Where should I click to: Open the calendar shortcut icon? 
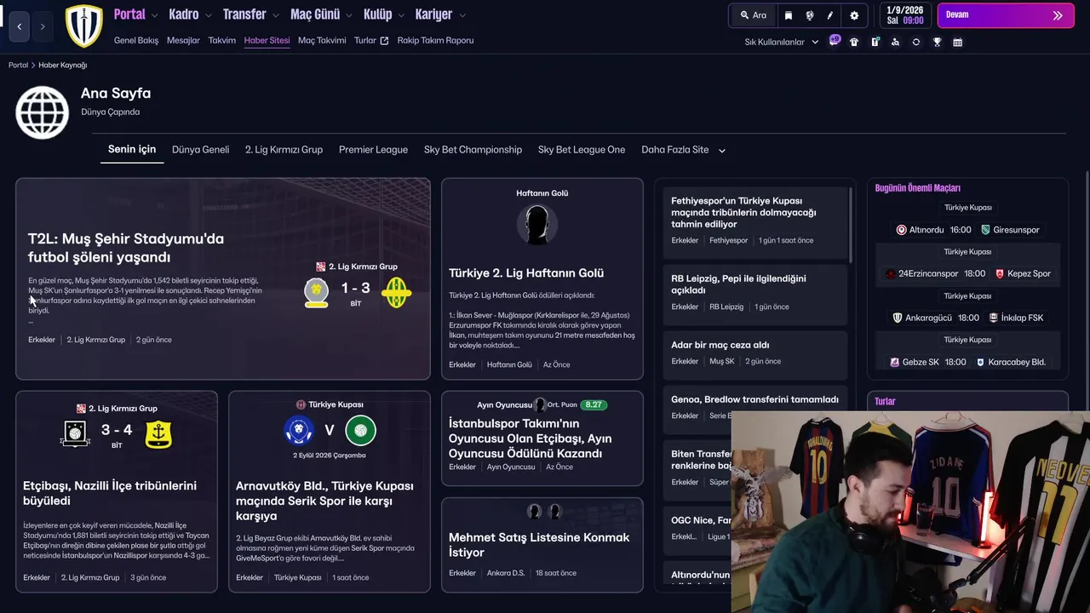958,42
